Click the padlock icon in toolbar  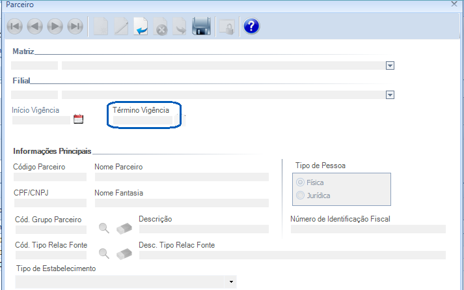tap(227, 27)
